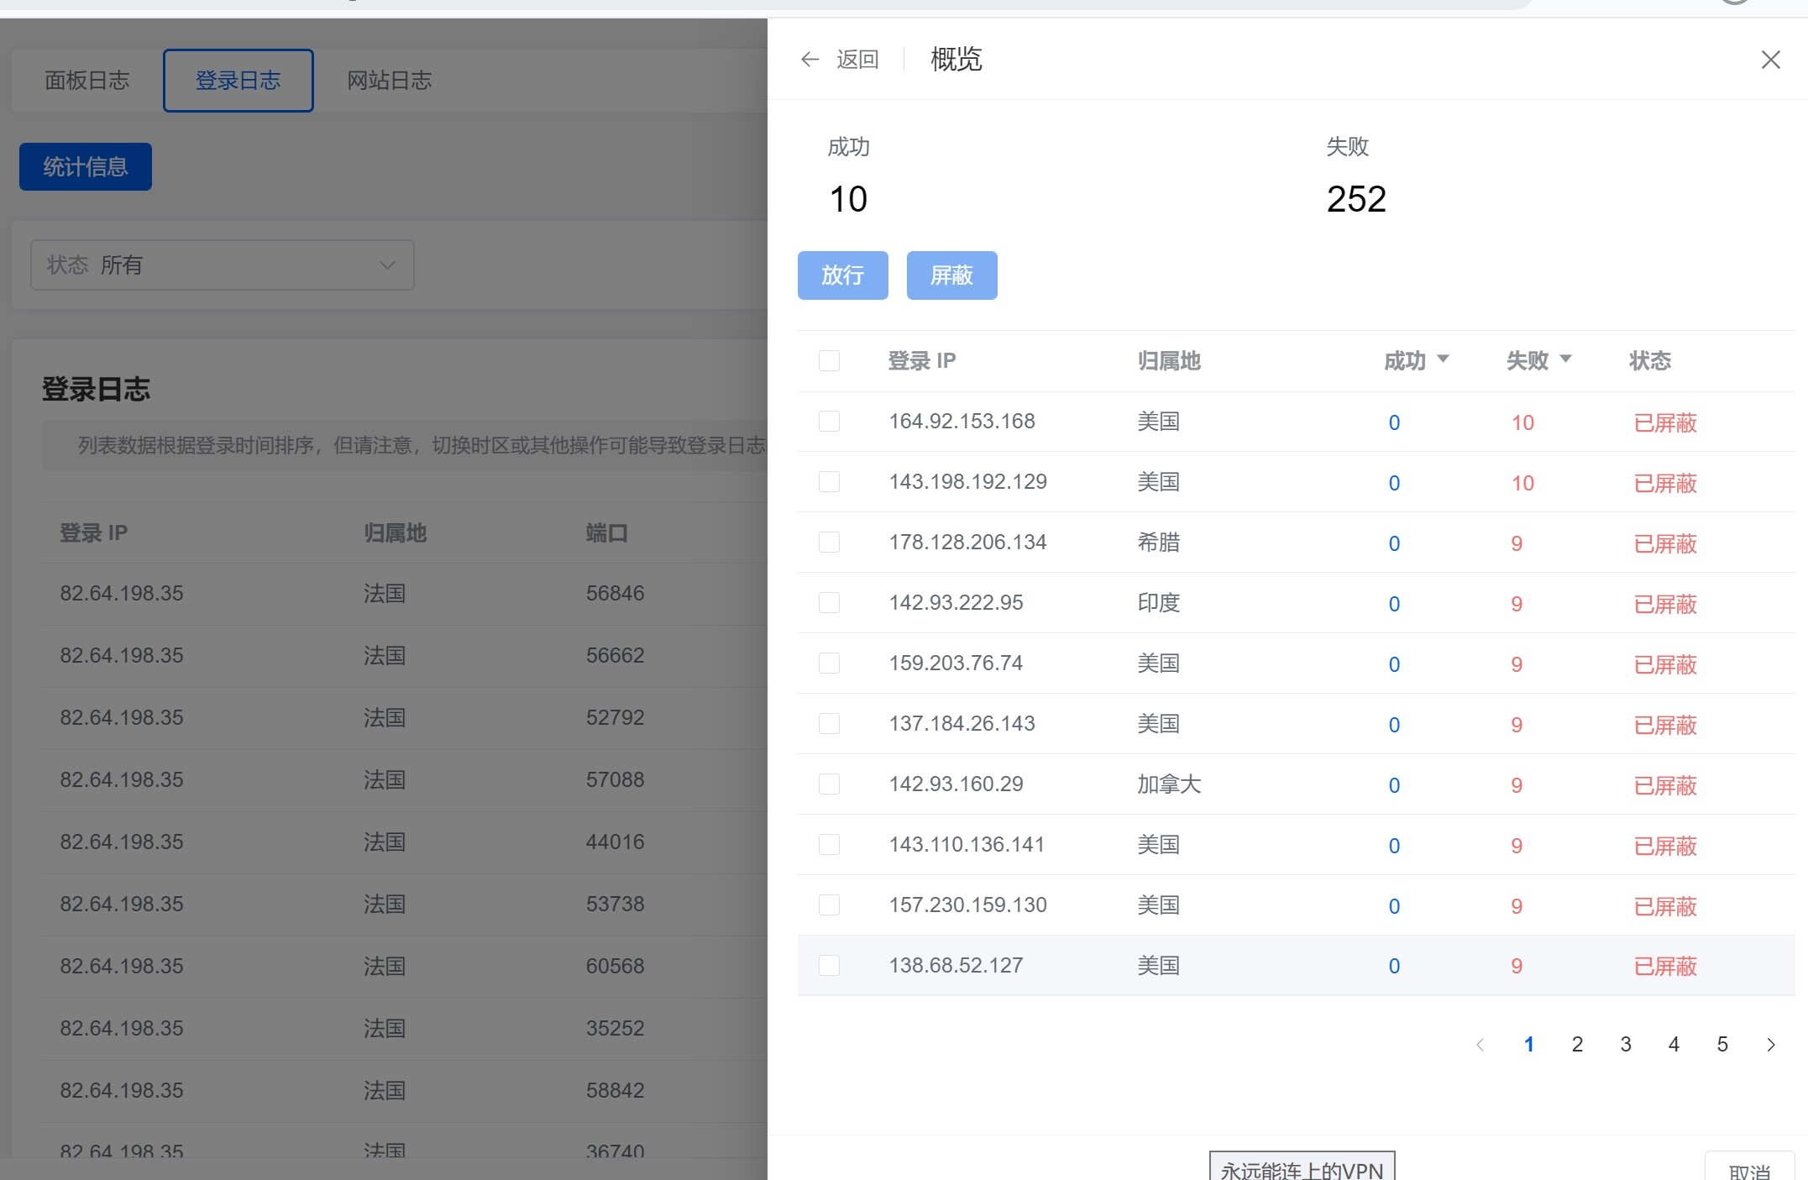Click 已屏蔽 status for 178.128.206.134

pyautogui.click(x=1666, y=544)
